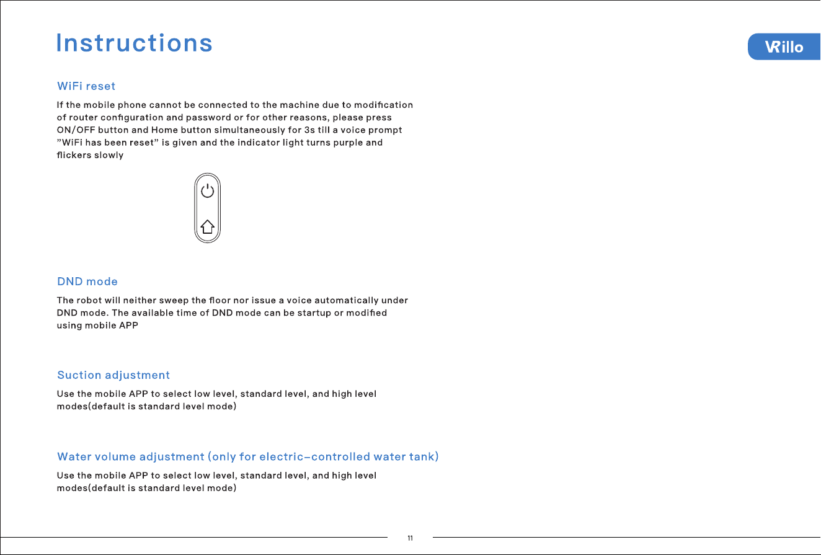Click the button panel outline illustration

coord(208,209)
